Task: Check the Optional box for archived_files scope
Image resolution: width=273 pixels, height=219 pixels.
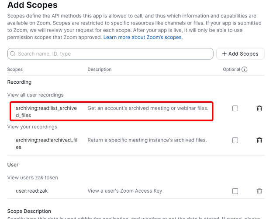Action: click(235, 140)
